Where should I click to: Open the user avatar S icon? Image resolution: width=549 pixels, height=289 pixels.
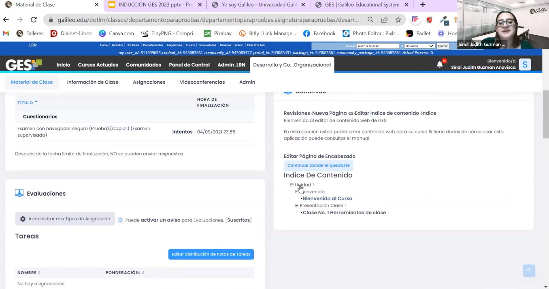click(x=525, y=65)
